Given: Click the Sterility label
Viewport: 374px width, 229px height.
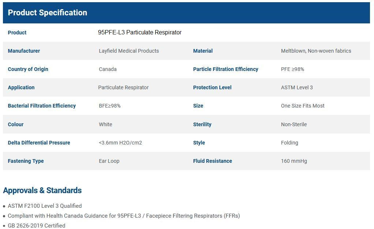Looking at the screenshot, I should (x=202, y=124).
